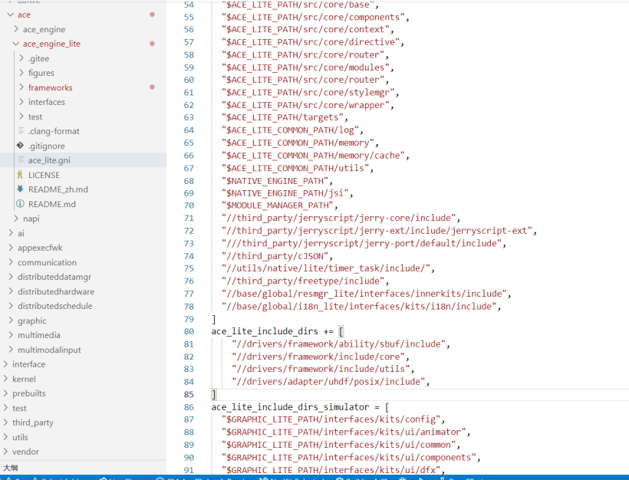The height and width of the screenshot is (480, 629).
Task: Collapse the ace_engine_lite folder chevron
Action: [16, 44]
